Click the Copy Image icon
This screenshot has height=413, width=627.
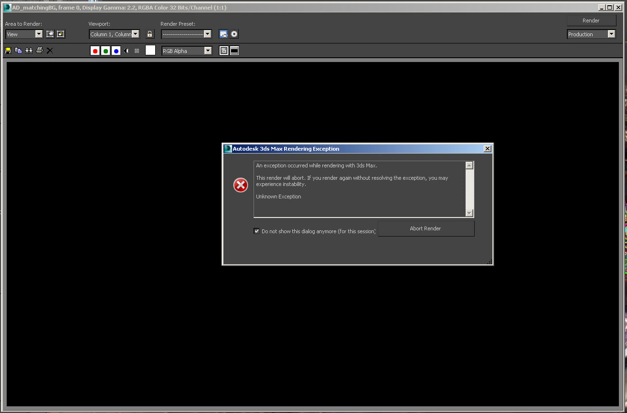[x=18, y=51]
